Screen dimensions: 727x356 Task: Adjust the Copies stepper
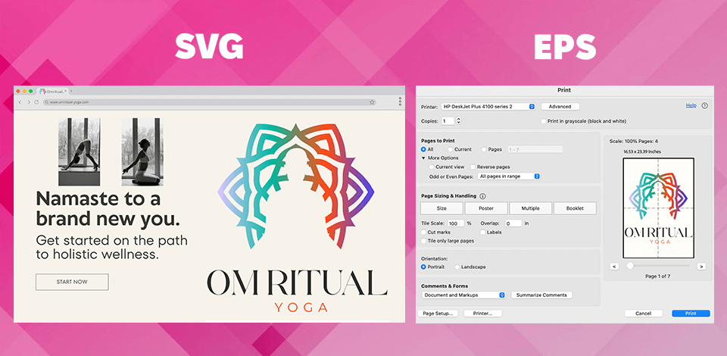(x=459, y=121)
